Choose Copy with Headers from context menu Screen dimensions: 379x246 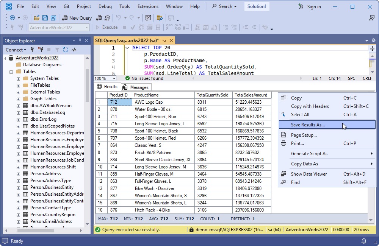pyautogui.click(x=327, y=106)
